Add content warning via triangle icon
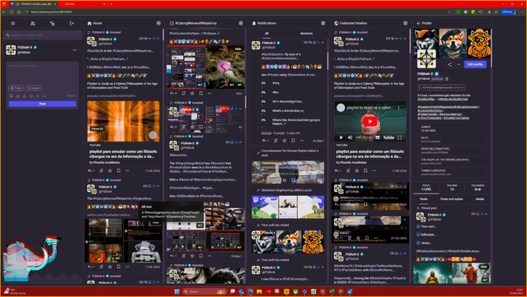Viewport: 527px width, 297px height. pyautogui.click(x=24, y=96)
